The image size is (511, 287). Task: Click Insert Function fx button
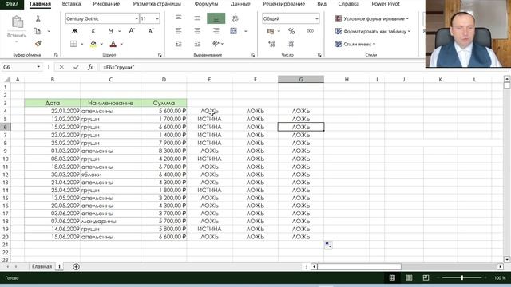pyautogui.click(x=90, y=67)
